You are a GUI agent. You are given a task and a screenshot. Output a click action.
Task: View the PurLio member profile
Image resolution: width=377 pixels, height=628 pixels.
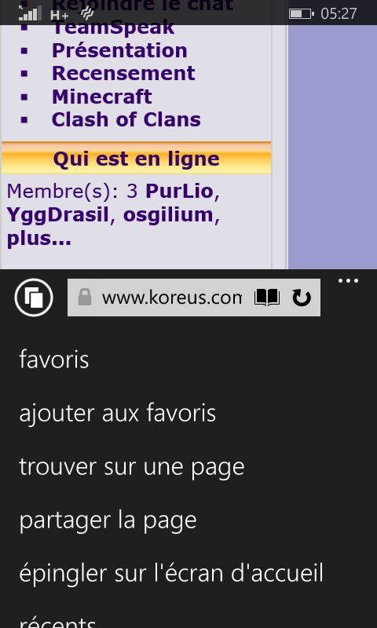pyautogui.click(x=179, y=191)
